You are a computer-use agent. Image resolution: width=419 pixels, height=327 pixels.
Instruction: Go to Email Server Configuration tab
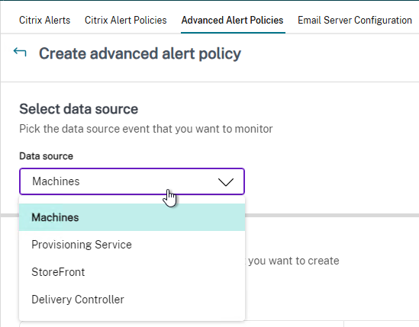pos(355,21)
